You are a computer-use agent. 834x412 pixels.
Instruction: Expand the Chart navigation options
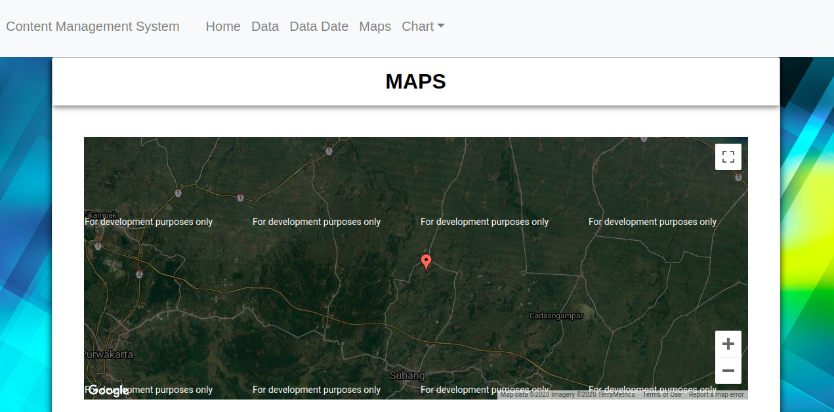423,26
